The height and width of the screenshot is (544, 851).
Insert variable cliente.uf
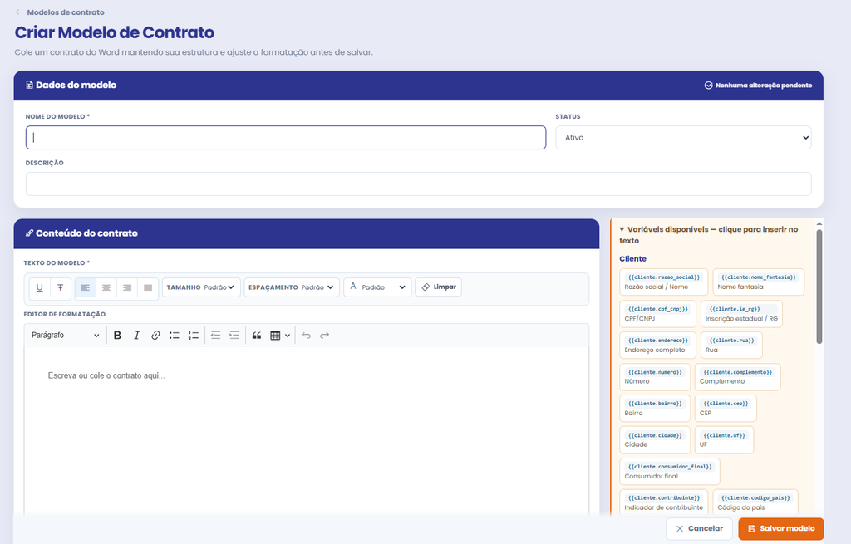(724, 440)
